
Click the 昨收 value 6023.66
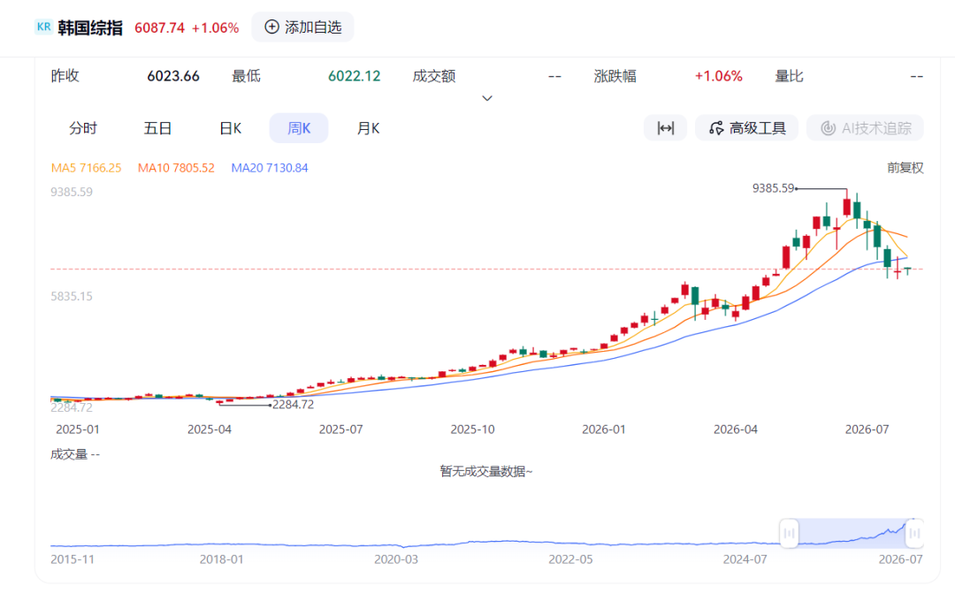173,76
